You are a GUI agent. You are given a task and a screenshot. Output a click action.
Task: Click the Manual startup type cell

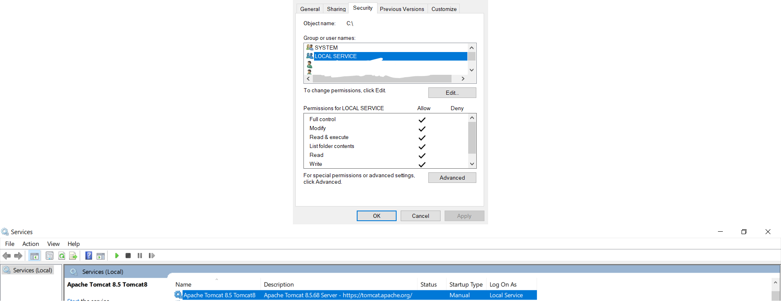pyautogui.click(x=460, y=295)
